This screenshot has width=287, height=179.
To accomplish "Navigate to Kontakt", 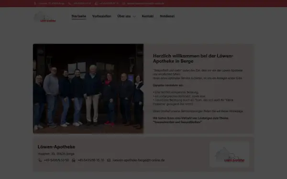I will tap(147, 16).
